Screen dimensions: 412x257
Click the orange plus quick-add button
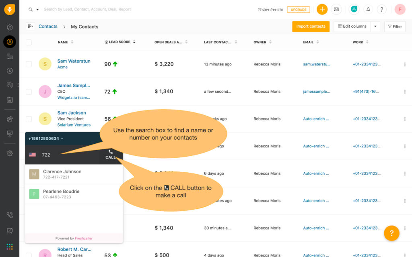[322, 9]
